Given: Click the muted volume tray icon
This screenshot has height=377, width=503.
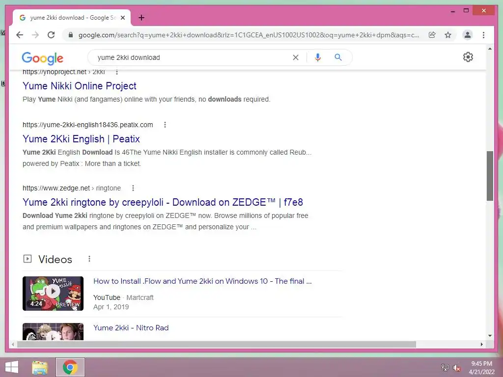Looking at the screenshot, I should 456,367.
